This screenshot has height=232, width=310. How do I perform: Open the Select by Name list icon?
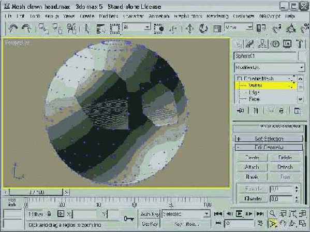101,28
